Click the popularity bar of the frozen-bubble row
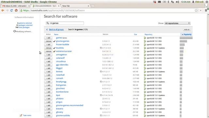Screen dimensions: 209x118 point(182,45)
